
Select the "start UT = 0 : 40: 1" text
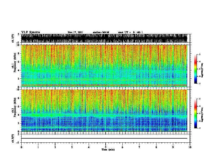(131, 32)
